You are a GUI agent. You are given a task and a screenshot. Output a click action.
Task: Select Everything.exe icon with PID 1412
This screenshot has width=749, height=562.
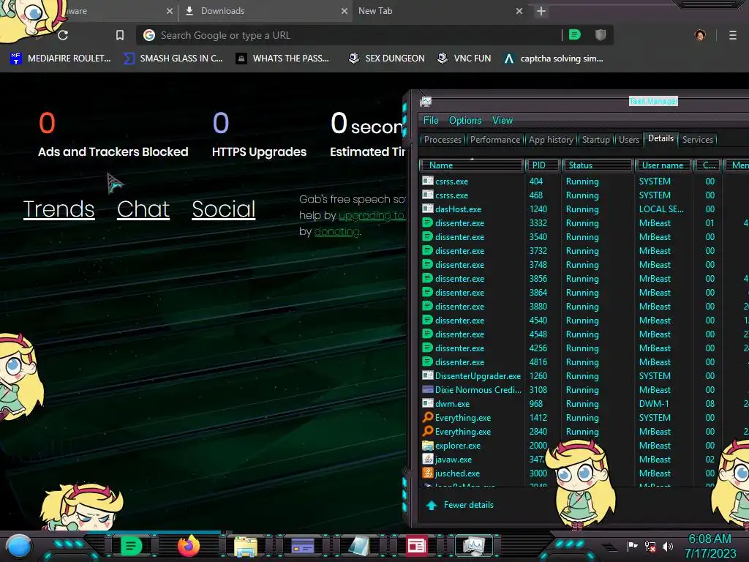coord(427,417)
